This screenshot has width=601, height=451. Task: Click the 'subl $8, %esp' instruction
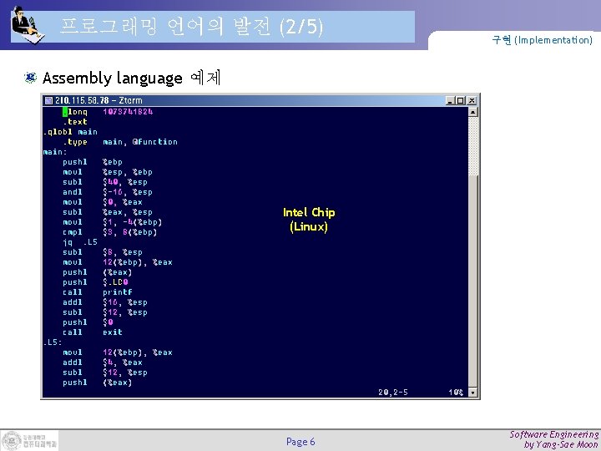(x=103, y=252)
